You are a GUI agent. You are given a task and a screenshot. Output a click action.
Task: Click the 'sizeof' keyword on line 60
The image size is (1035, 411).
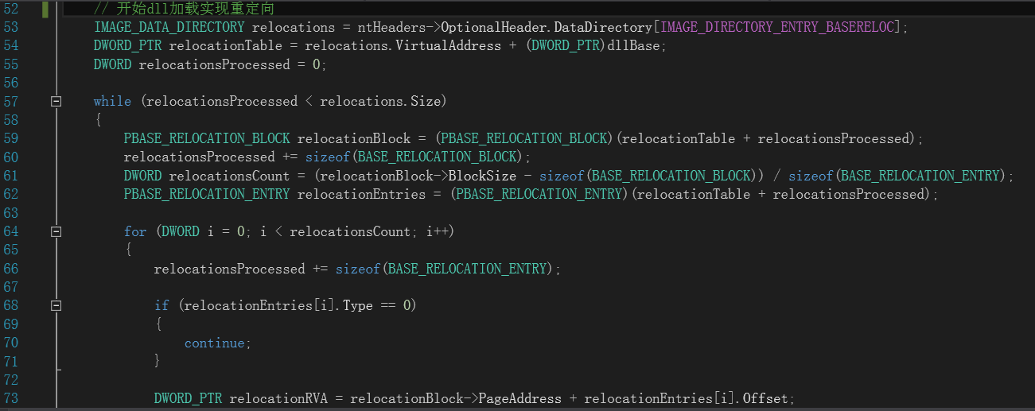click(328, 157)
